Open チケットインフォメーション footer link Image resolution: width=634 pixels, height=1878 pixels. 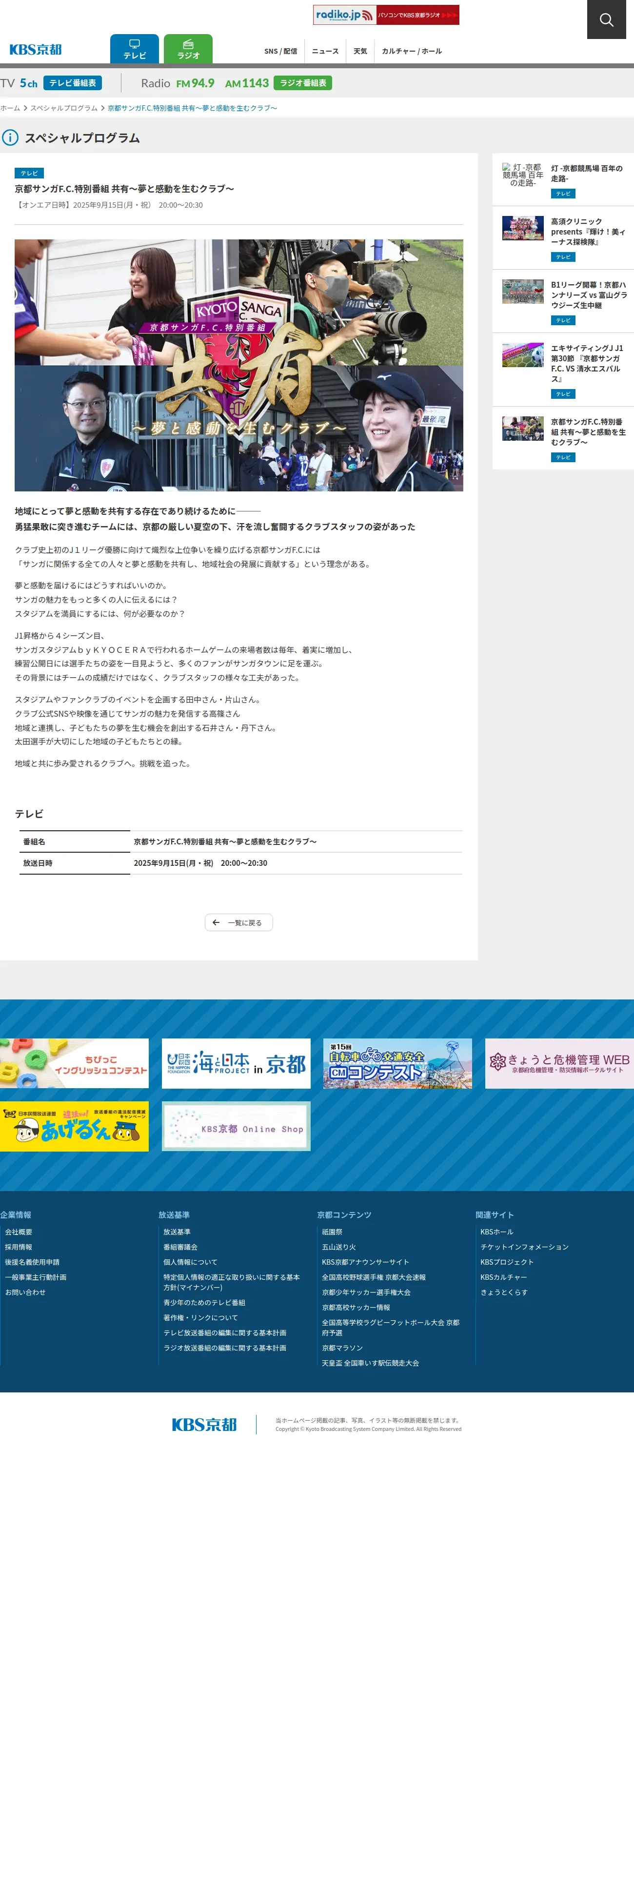tap(525, 1247)
